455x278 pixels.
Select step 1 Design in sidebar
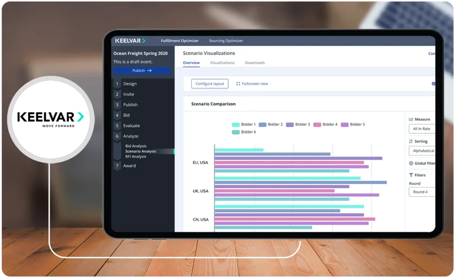coord(130,84)
